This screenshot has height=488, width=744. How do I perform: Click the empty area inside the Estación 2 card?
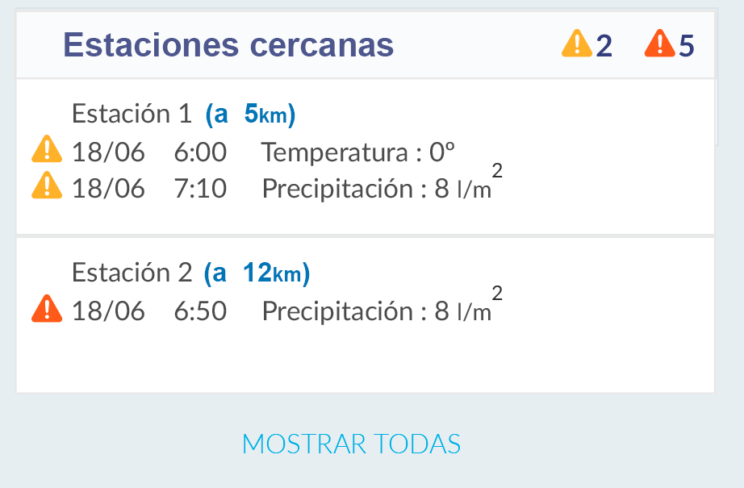[365, 361]
